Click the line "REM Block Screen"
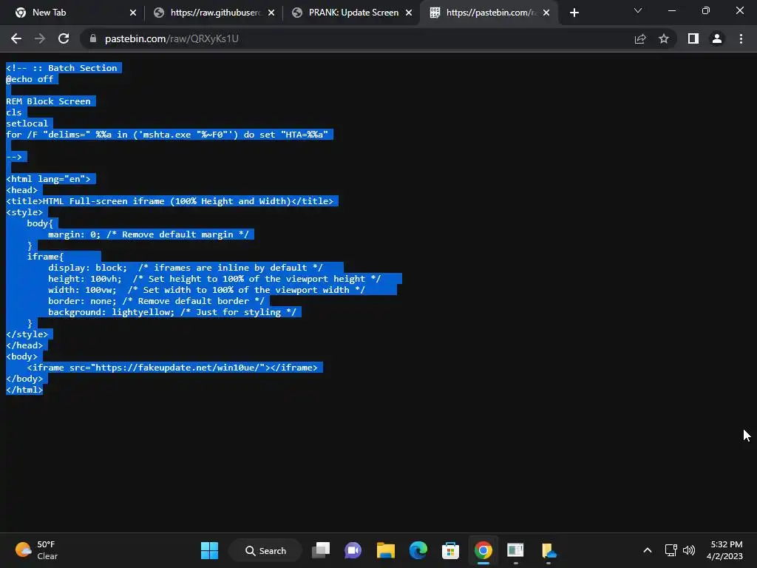 (x=48, y=101)
